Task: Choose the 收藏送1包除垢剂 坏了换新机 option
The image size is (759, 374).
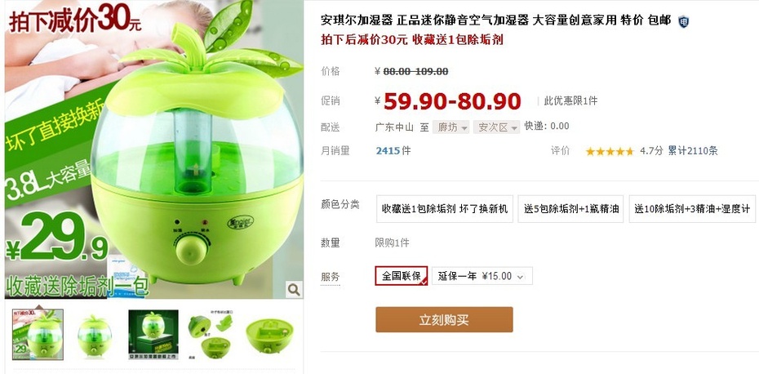Action: click(444, 209)
